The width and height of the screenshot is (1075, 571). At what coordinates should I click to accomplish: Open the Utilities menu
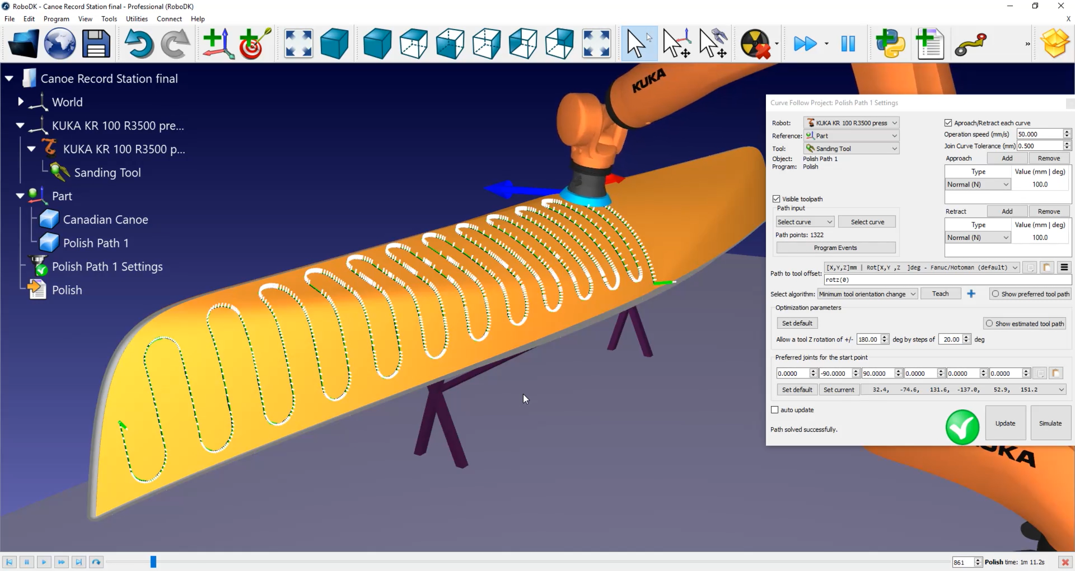(x=137, y=18)
